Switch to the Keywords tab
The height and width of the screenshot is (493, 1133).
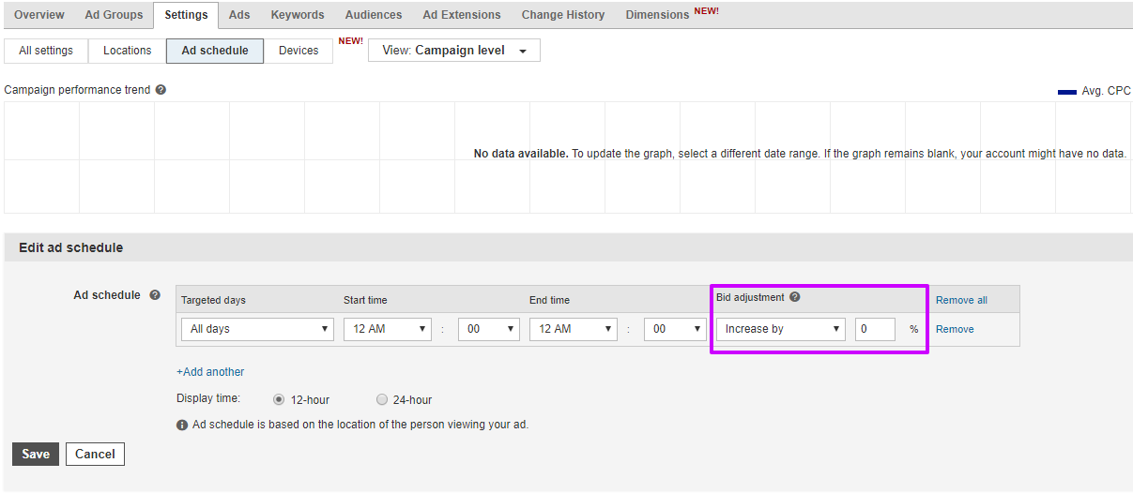[298, 15]
